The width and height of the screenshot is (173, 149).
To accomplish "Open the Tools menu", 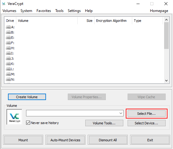I will point(60,11).
